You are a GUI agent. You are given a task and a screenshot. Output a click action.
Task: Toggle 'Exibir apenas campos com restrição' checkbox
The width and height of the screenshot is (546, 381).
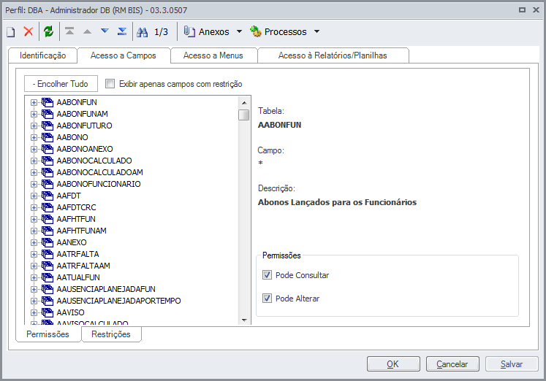pyautogui.click(x=110, y=84)
